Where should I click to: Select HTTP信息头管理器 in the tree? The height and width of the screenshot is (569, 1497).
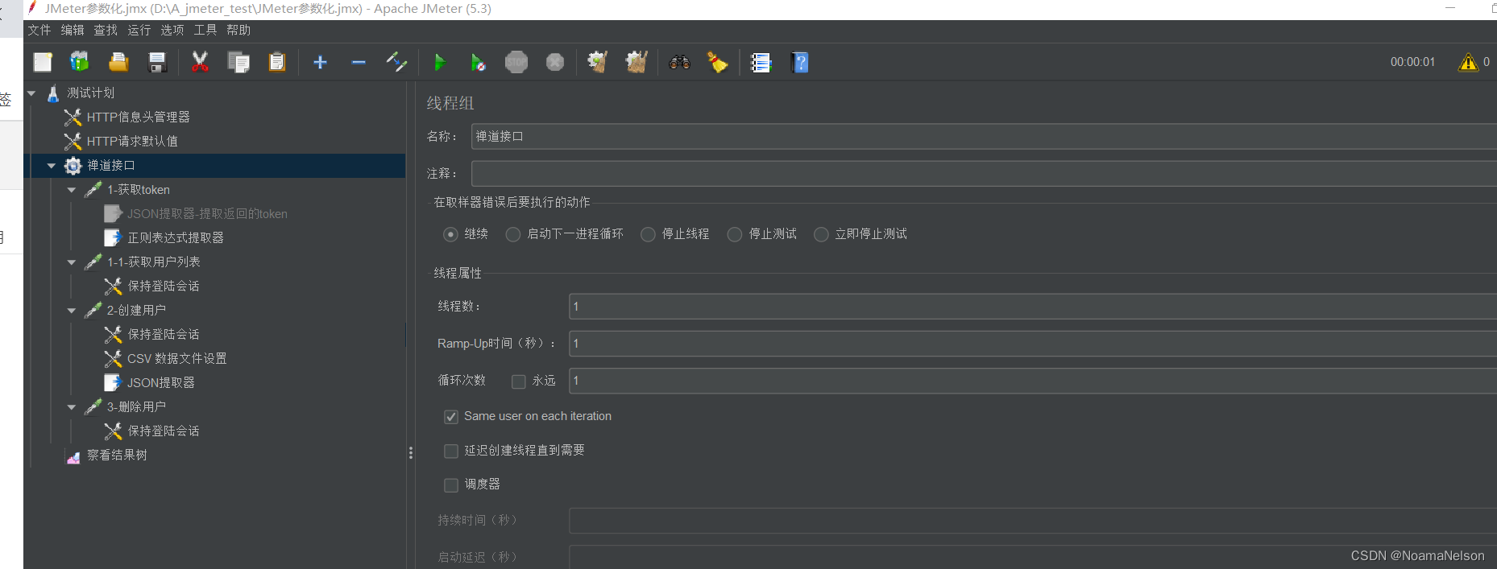(x=138, y=118)
